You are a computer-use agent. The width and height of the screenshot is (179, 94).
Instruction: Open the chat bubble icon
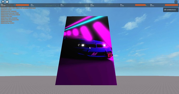(7, 2)
